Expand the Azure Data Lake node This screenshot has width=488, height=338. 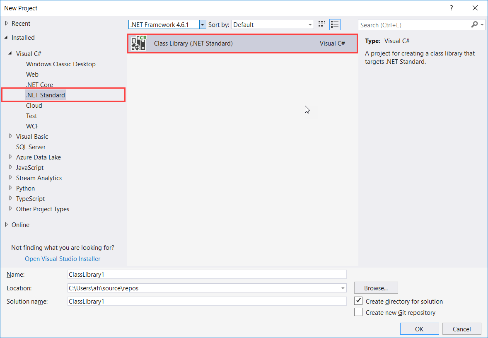(11, 157)
